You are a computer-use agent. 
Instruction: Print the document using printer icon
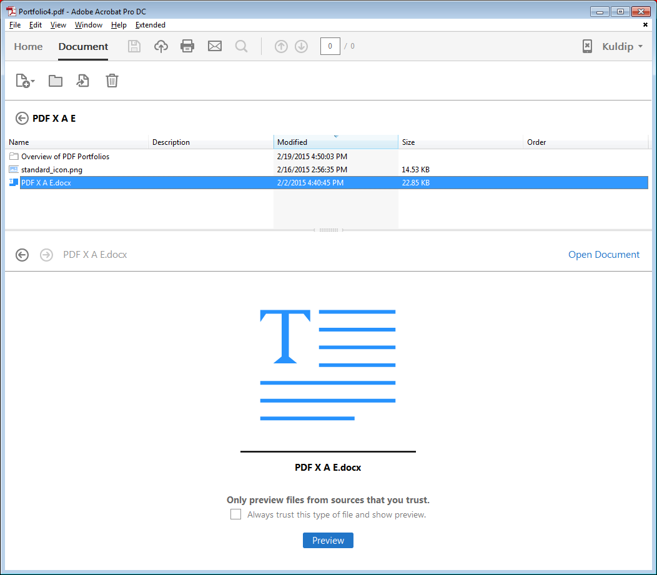pyautogui.click(x=187, y=46)
